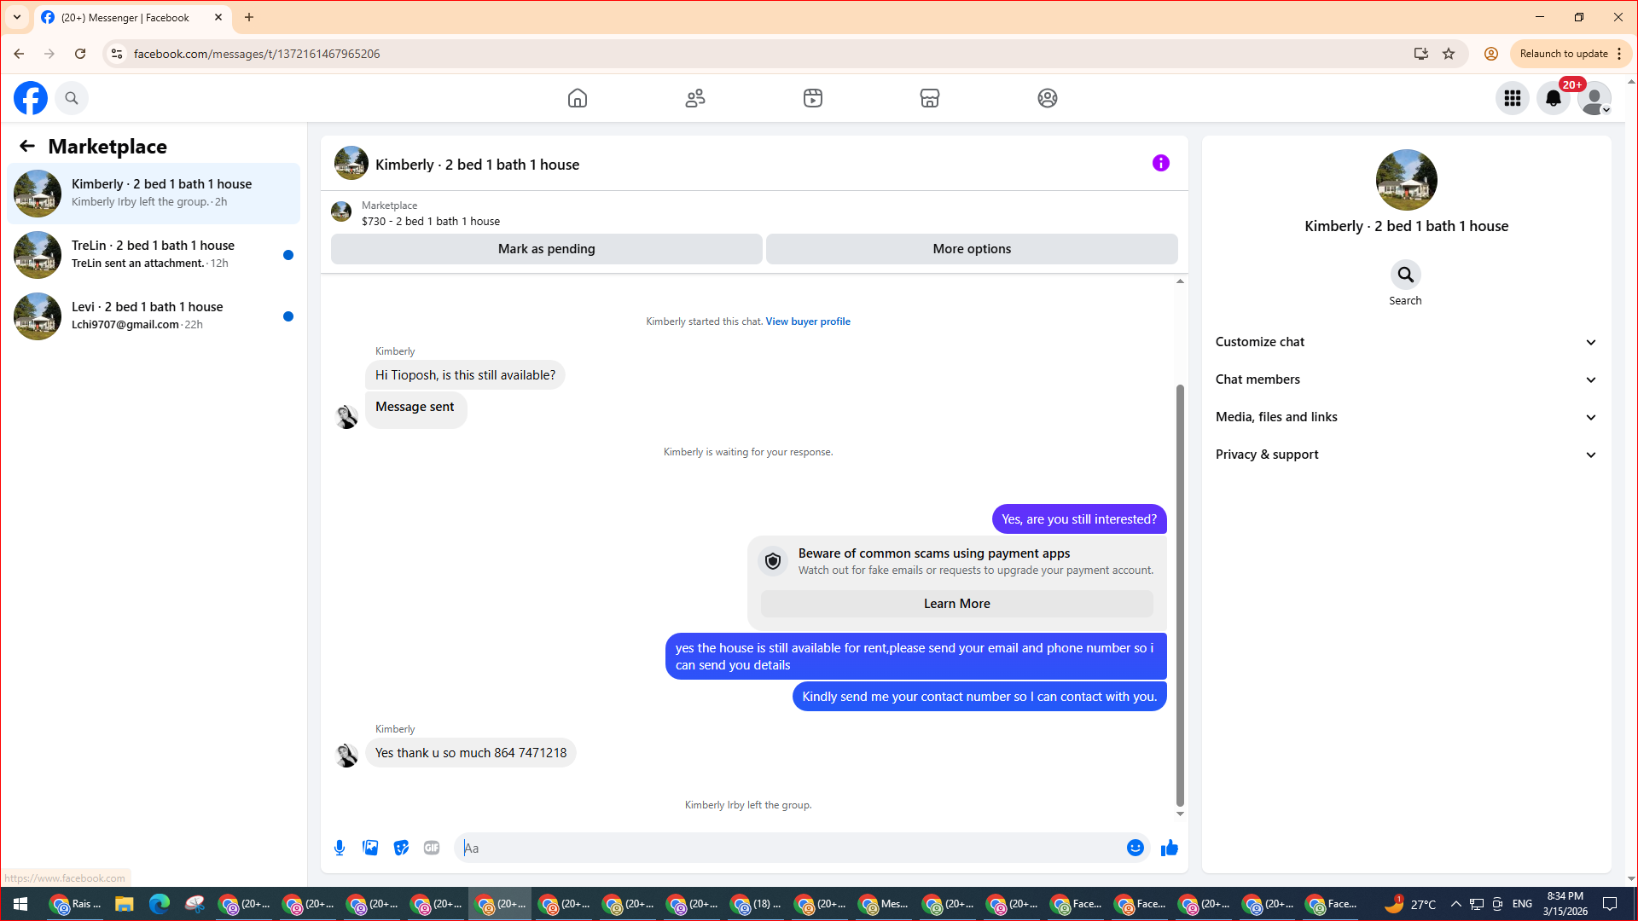Click the voice clip microphone icon
Viewport: 1638px width, 921px height.
coord(340,848)
